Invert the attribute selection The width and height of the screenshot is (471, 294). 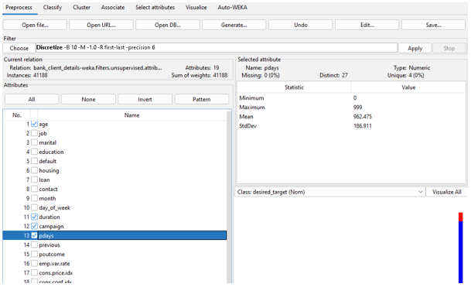(145, 99)
